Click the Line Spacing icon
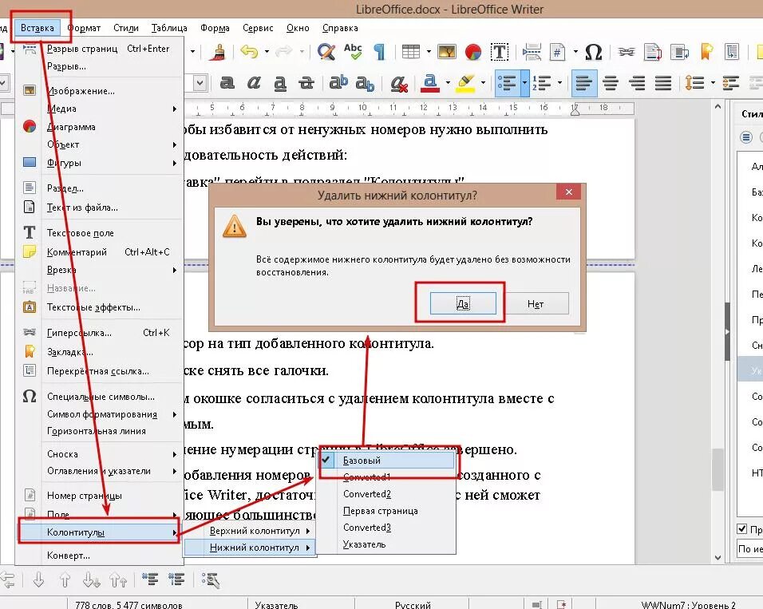 (x=694, y=83)
